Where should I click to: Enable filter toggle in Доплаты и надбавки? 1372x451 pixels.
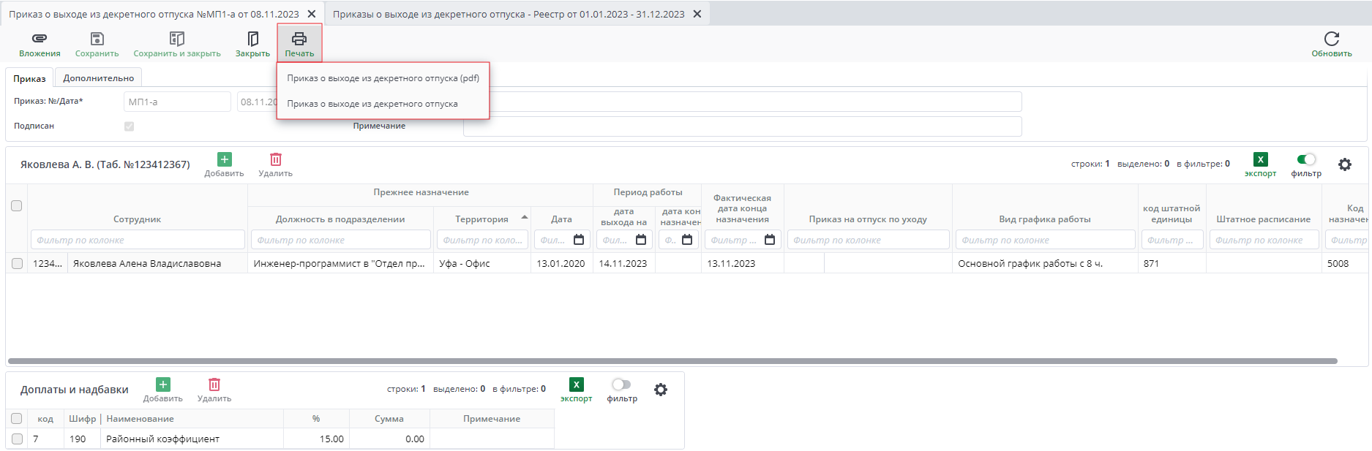(x=621, y=384)
